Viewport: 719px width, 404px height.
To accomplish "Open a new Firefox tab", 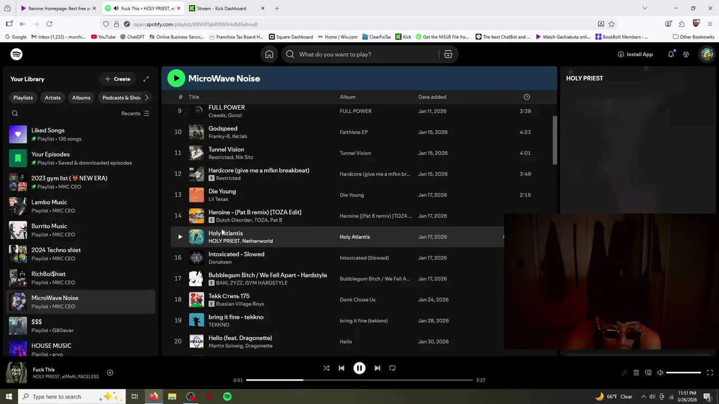I will pyautogui.click(x=277, y=8).
